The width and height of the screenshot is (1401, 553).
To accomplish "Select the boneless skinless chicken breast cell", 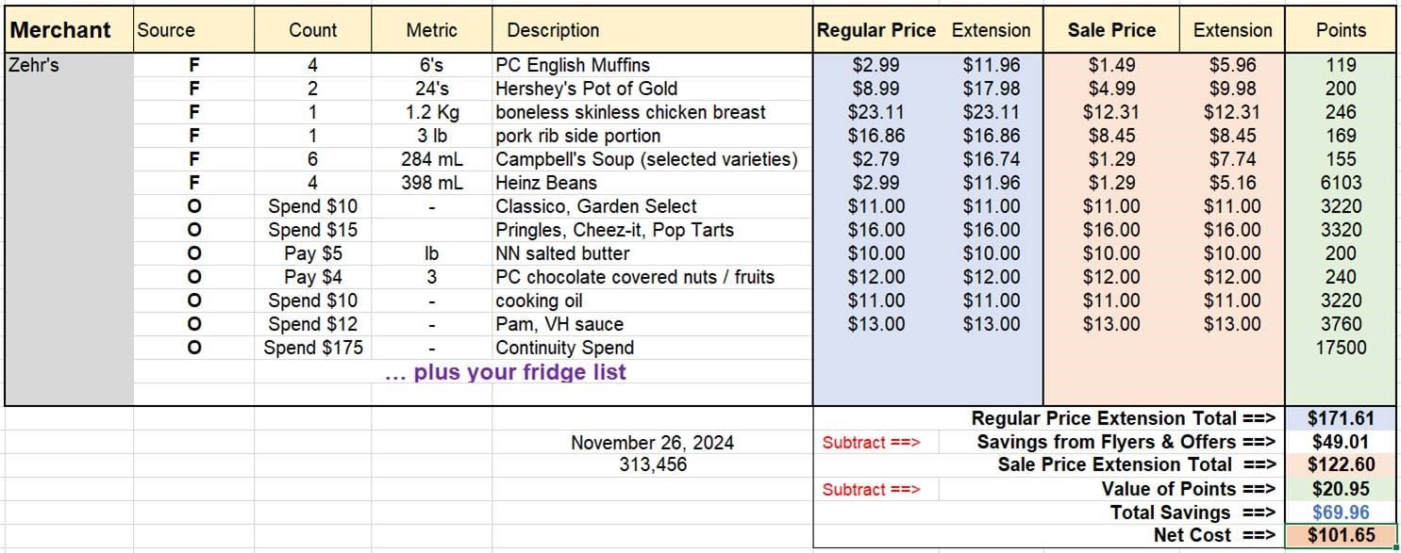I will [x=652, y=112].
